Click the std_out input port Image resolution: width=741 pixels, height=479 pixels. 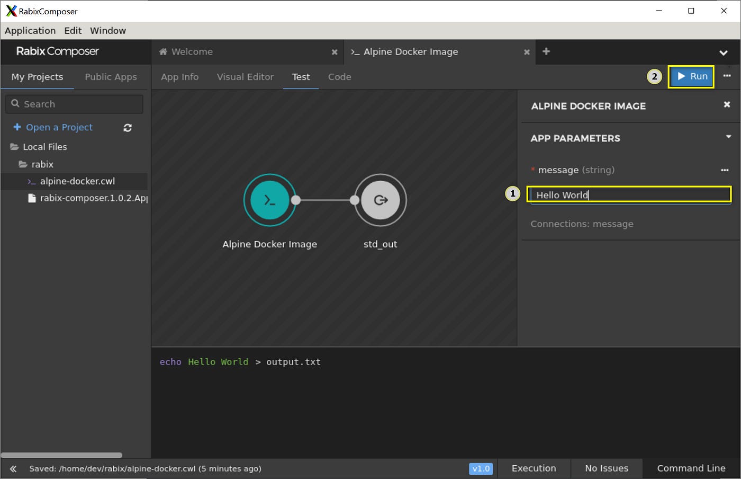coord(355,200)
